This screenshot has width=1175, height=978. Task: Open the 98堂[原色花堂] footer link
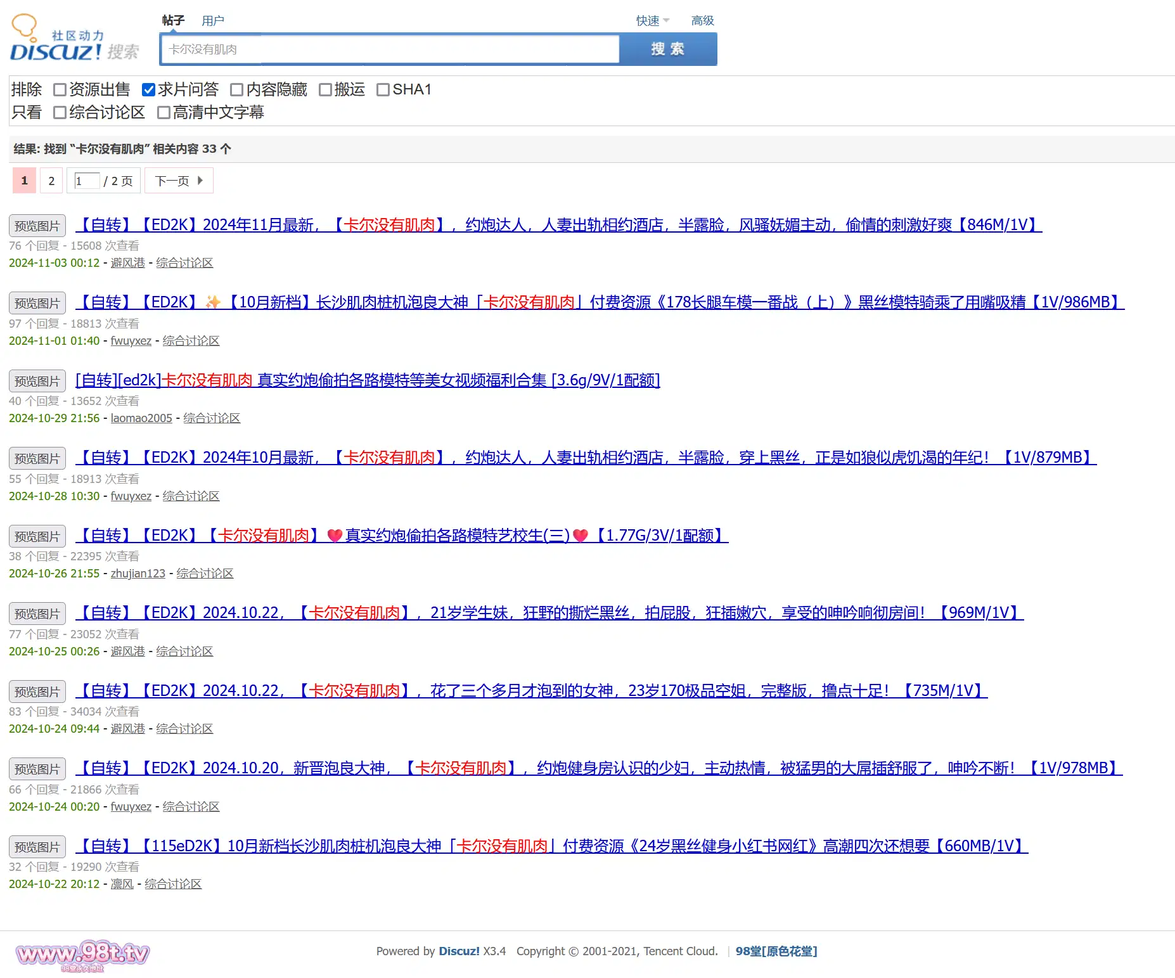coord(776,951)
